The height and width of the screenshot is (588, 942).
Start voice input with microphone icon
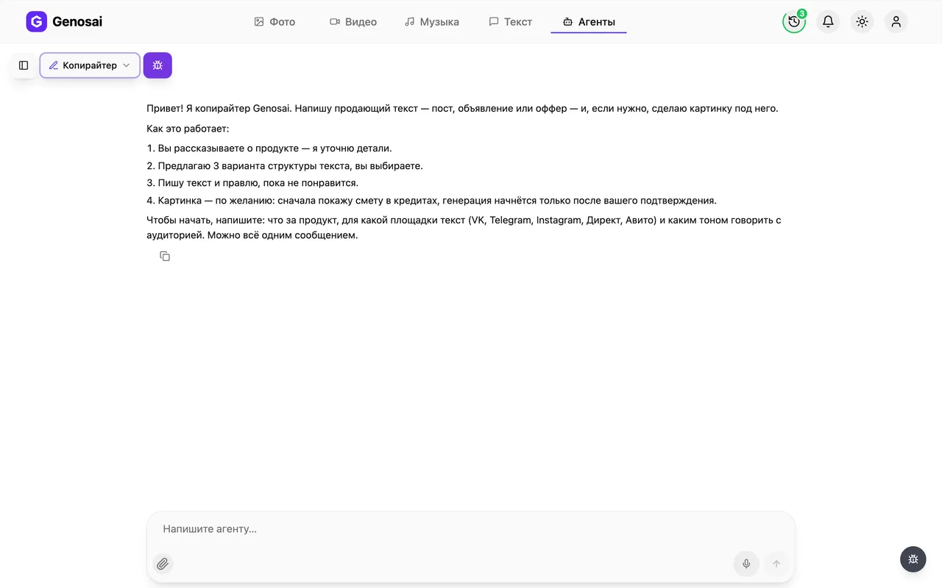coord(746,564)
